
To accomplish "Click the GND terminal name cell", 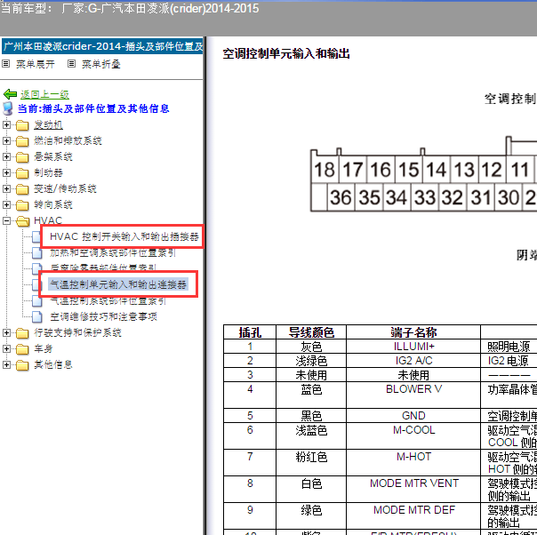I will pyautogui.click(x=413, y=415).
